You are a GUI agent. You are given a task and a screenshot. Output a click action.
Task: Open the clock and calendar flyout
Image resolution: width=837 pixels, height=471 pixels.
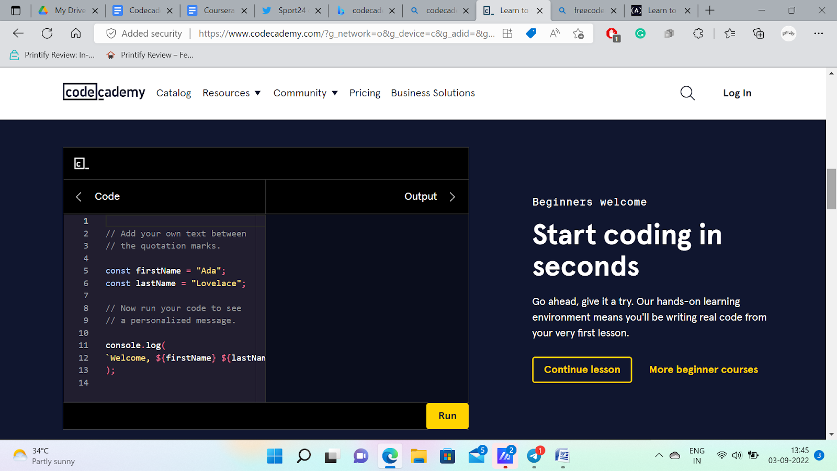pos(788,455)
